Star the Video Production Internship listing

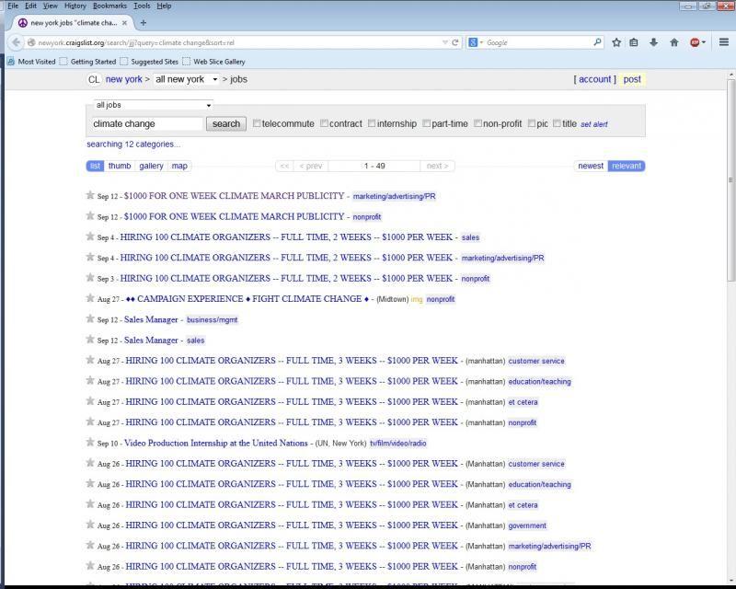90,443
